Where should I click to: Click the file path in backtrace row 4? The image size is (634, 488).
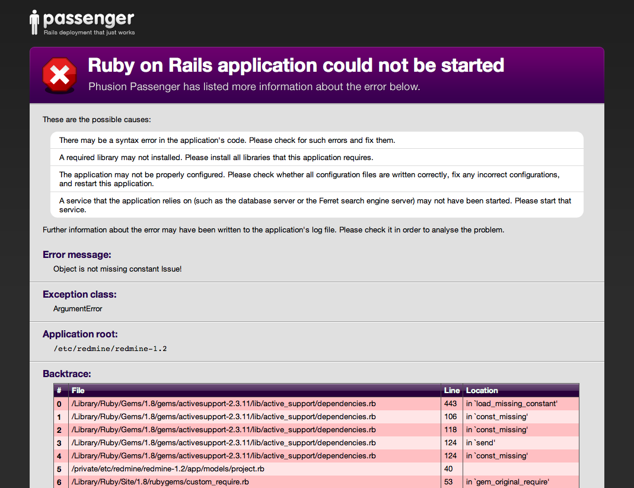(224, 455)
